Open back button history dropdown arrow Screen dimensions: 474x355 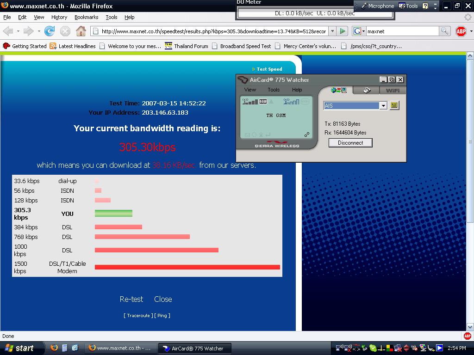tap(18, 31)
